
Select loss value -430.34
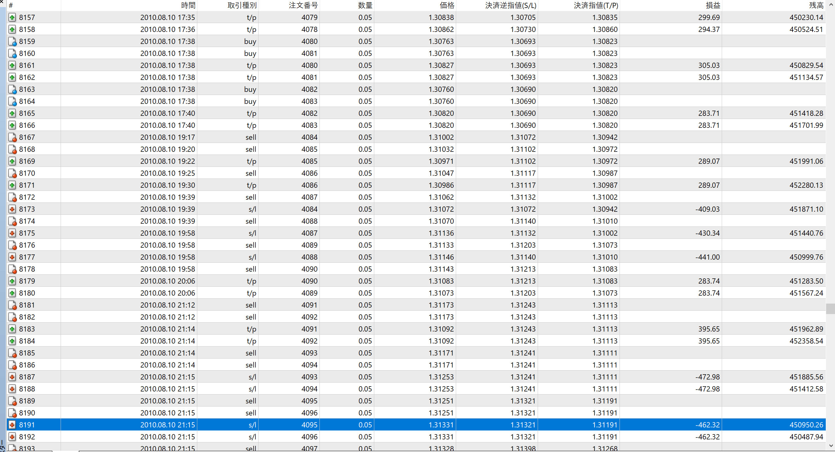point(707,233)
